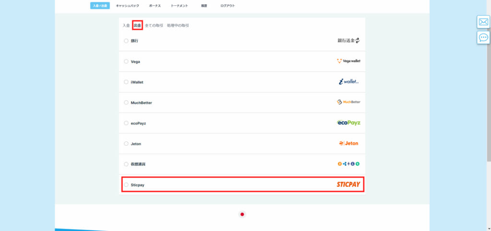Image resolution: width=491 pixels, height=231 pixels.
Task: Select the Jeton radio button
Action: pos(126,144)
